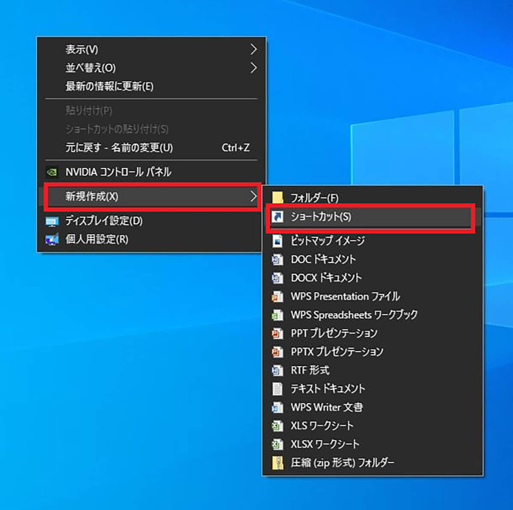Select DOCX ドキュメント from the new menu

[326, 278]
